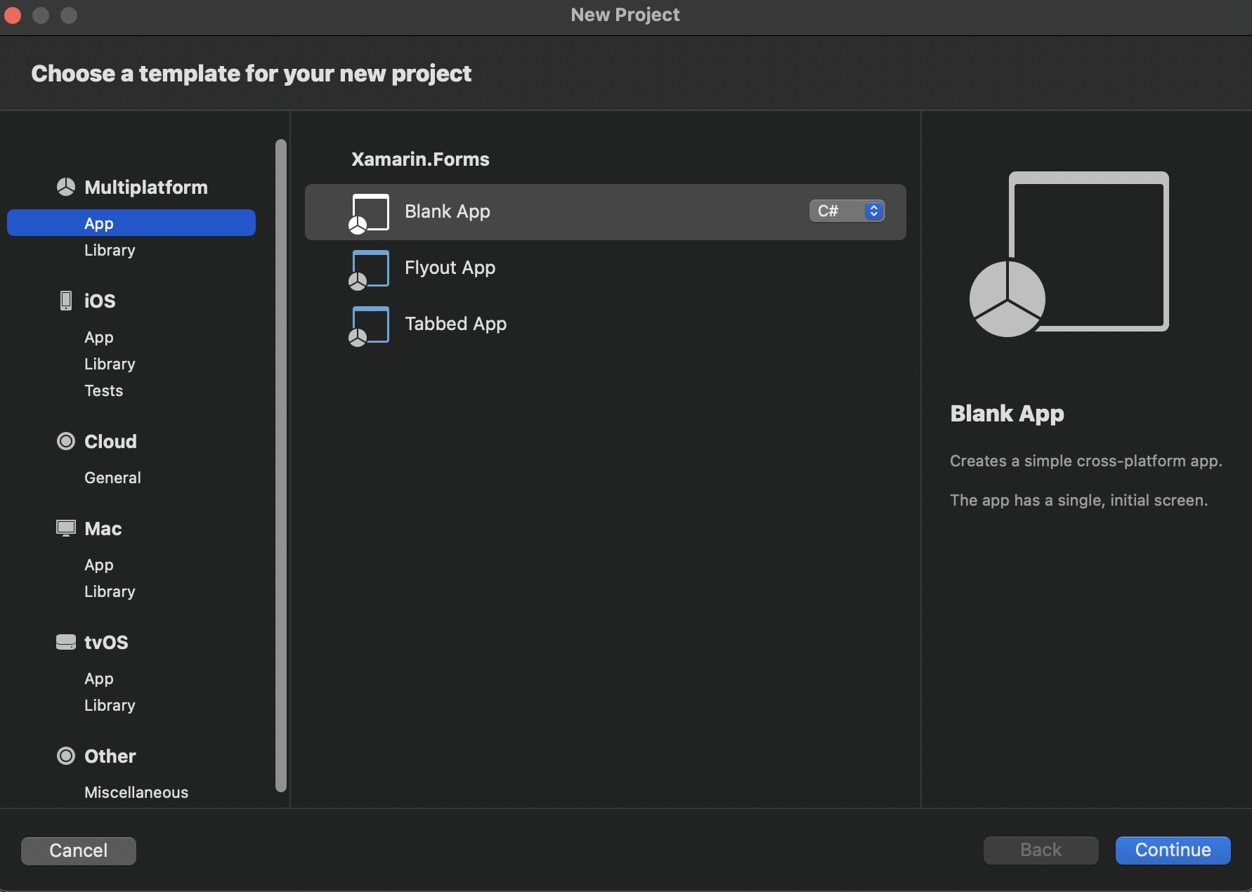Click the Flyout App template icon
Viewport: 1252px width, 892px height.
point(369,269)
